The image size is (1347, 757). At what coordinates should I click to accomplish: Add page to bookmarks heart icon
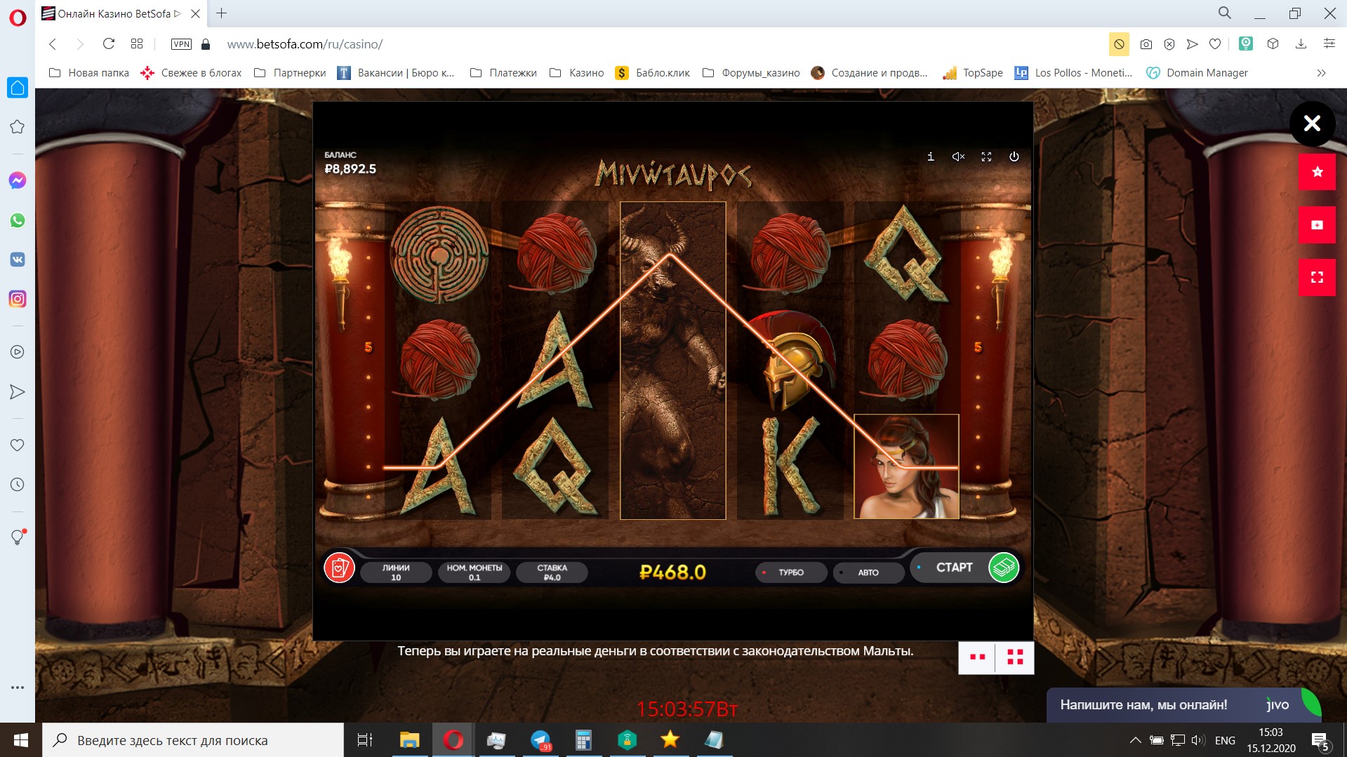click(x=1215, y=44)
